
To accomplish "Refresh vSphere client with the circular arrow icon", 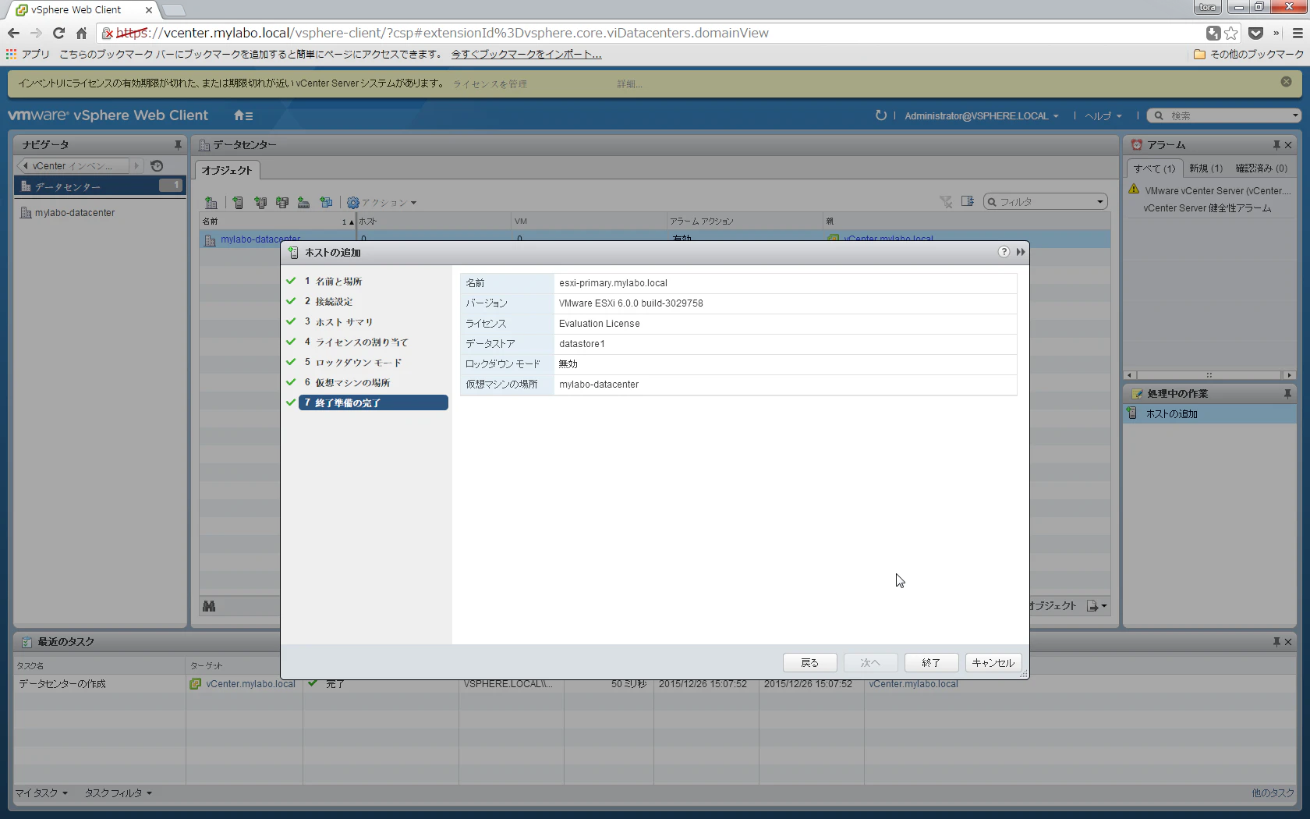I will pos(881,115).
